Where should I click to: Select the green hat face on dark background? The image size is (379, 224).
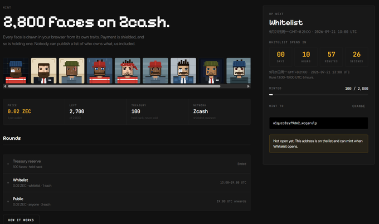coord(211,71)
